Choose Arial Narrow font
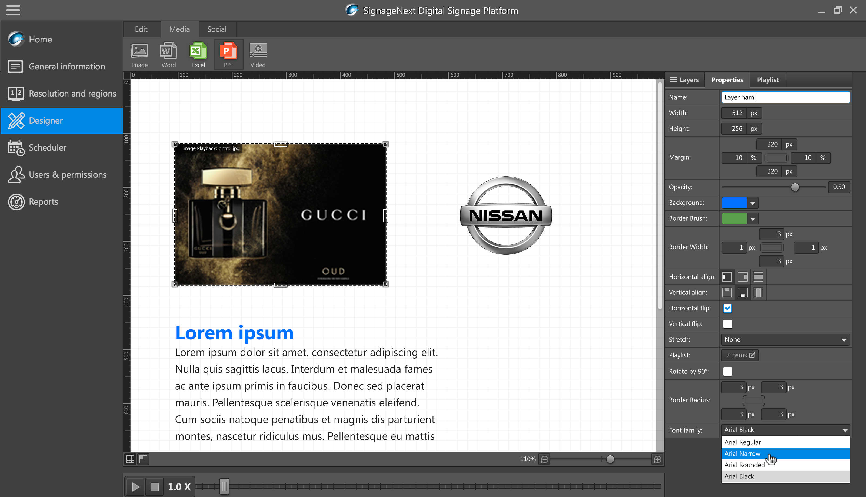 (x=785, y=454)
